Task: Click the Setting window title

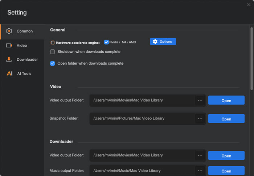Action: click(17, 13)
